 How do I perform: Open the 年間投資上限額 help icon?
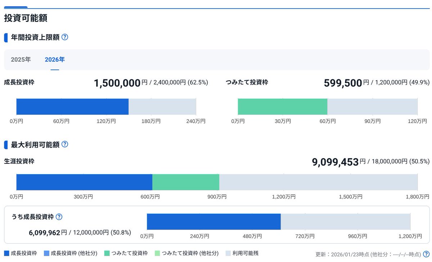tap(65, 37)
